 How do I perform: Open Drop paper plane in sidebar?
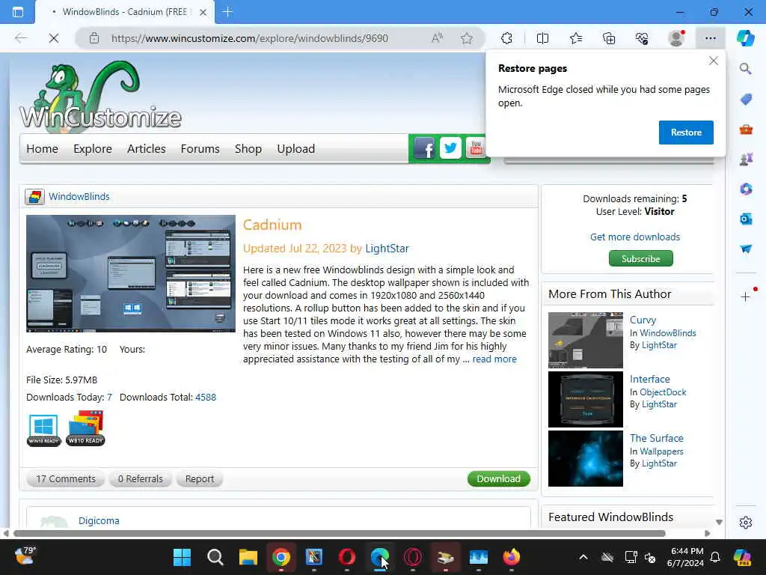746,249
